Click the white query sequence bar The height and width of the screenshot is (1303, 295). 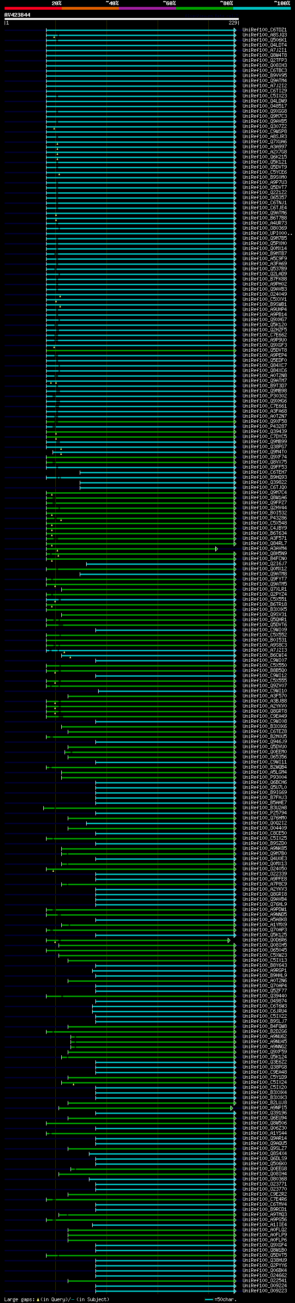tap(122, 19)
